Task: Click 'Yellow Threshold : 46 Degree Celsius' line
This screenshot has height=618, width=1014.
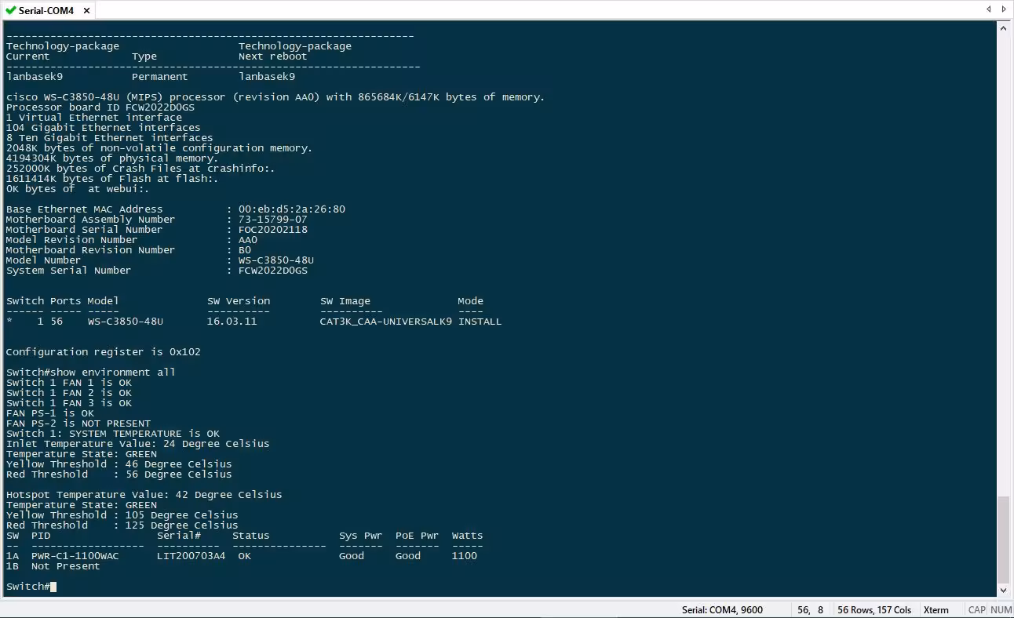Action: [119, 464]
